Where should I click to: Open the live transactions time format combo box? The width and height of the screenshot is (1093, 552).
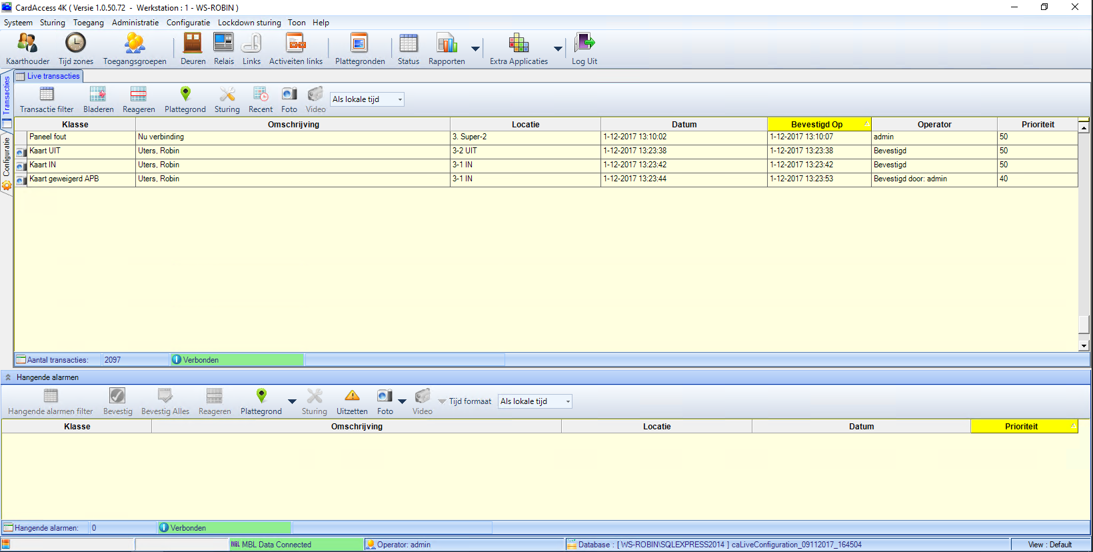click(x=367, y=99)
